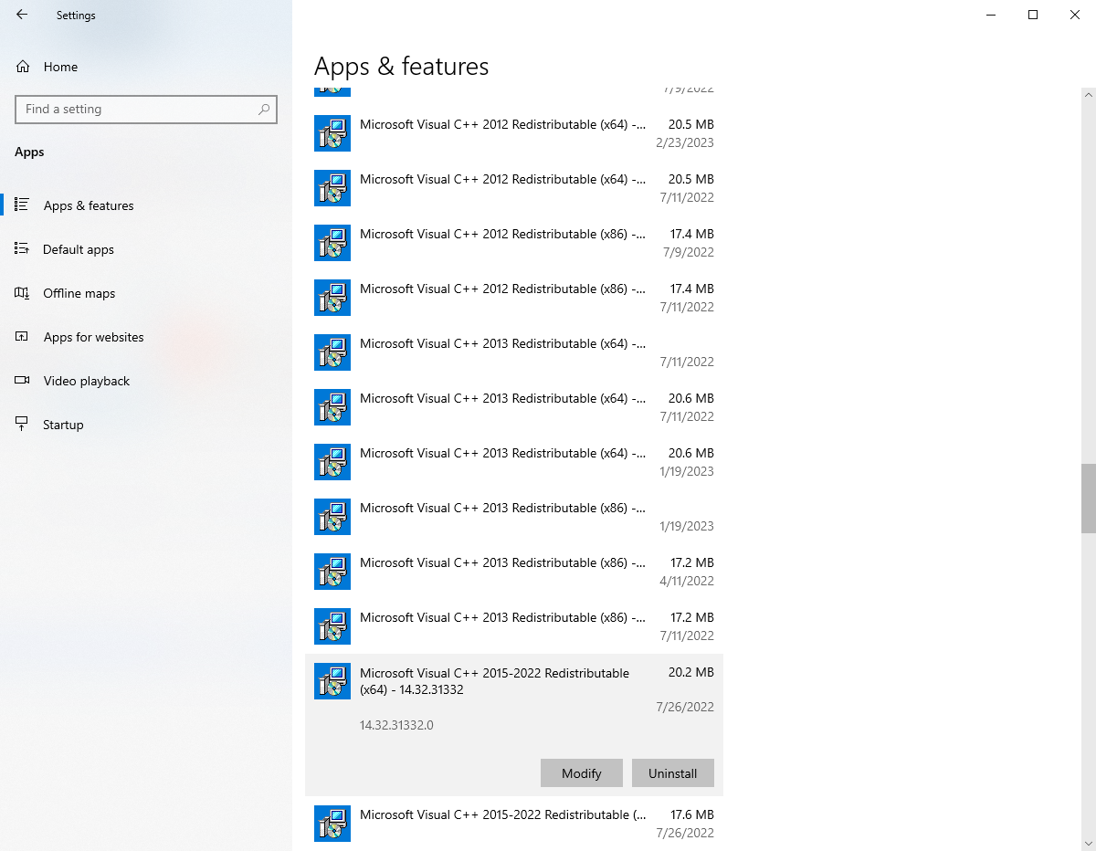
Task: Select the Visual C++ 2013 x64 entry with no size
Action: click(514, 352)
